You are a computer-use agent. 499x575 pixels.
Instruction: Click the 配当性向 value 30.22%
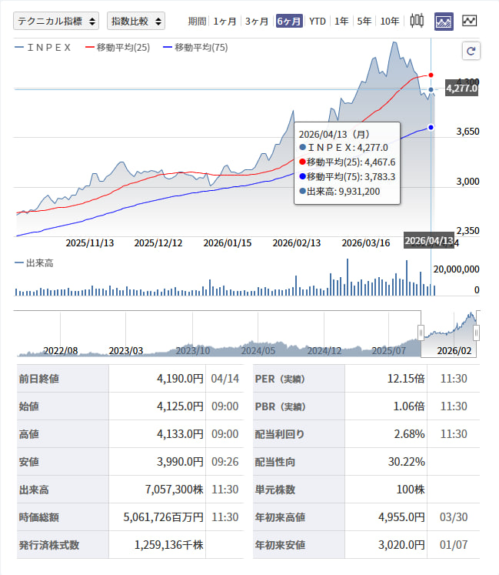407,462
